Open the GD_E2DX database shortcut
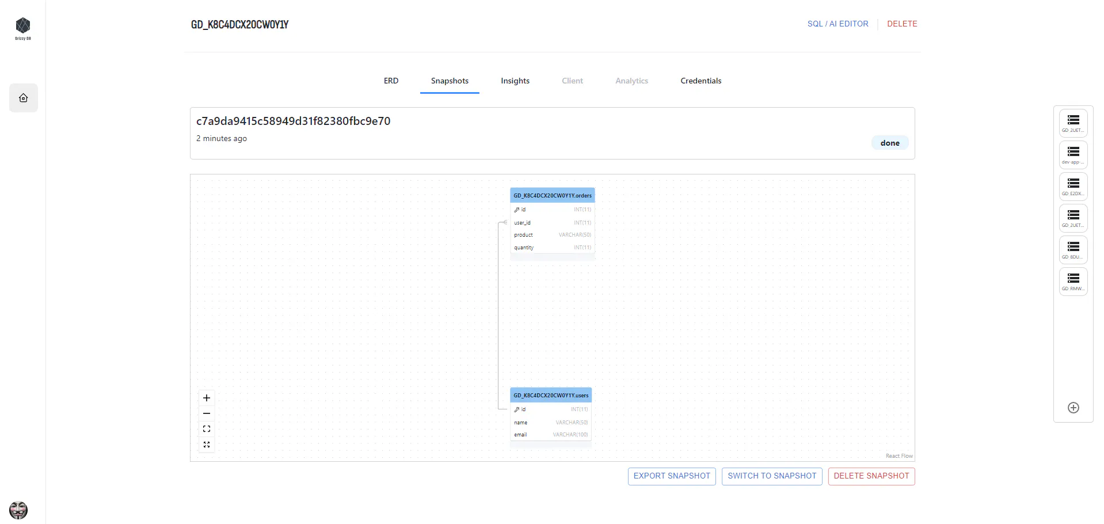 tap(1073, 186)
